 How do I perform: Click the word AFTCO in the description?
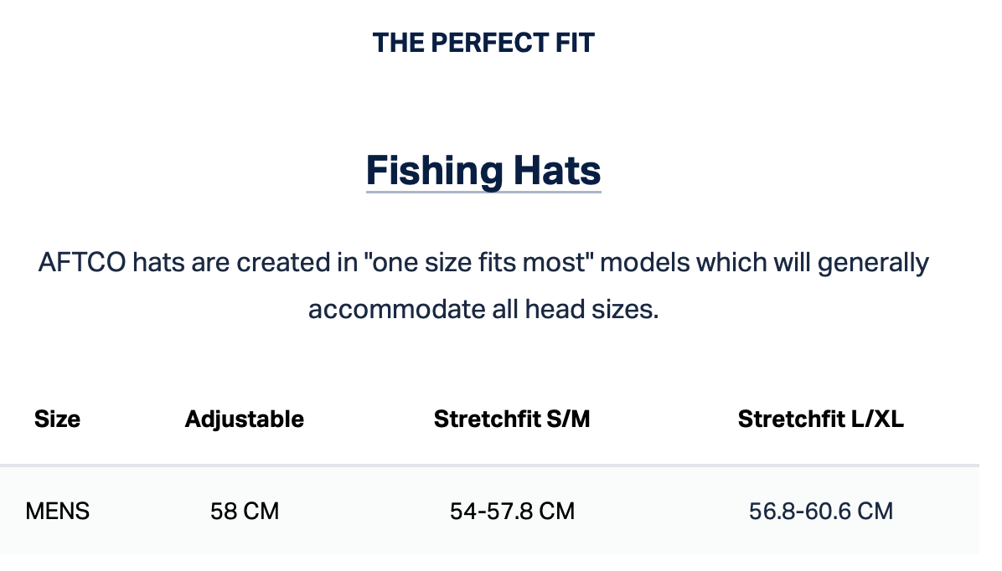[x=82, y=263]
